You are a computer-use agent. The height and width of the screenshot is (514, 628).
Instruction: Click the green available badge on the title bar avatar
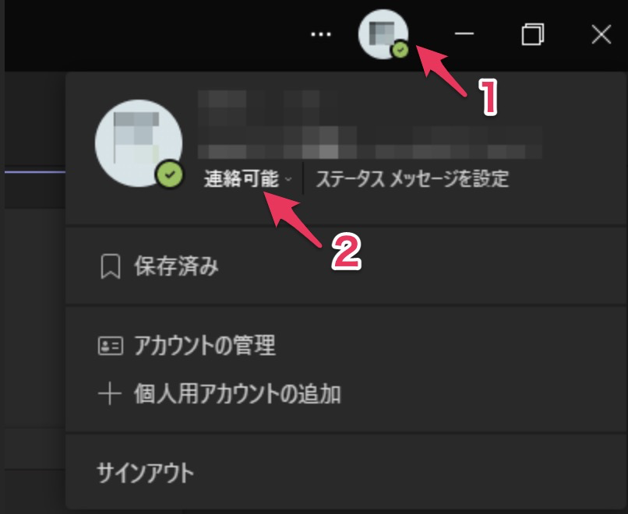coord(400,50)
